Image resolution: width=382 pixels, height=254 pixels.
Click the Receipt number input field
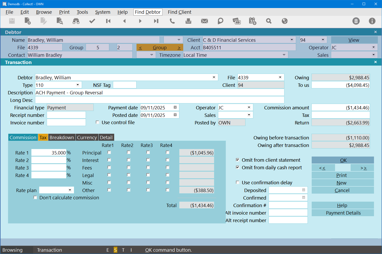pyautogui.click(x=66, y=115)
